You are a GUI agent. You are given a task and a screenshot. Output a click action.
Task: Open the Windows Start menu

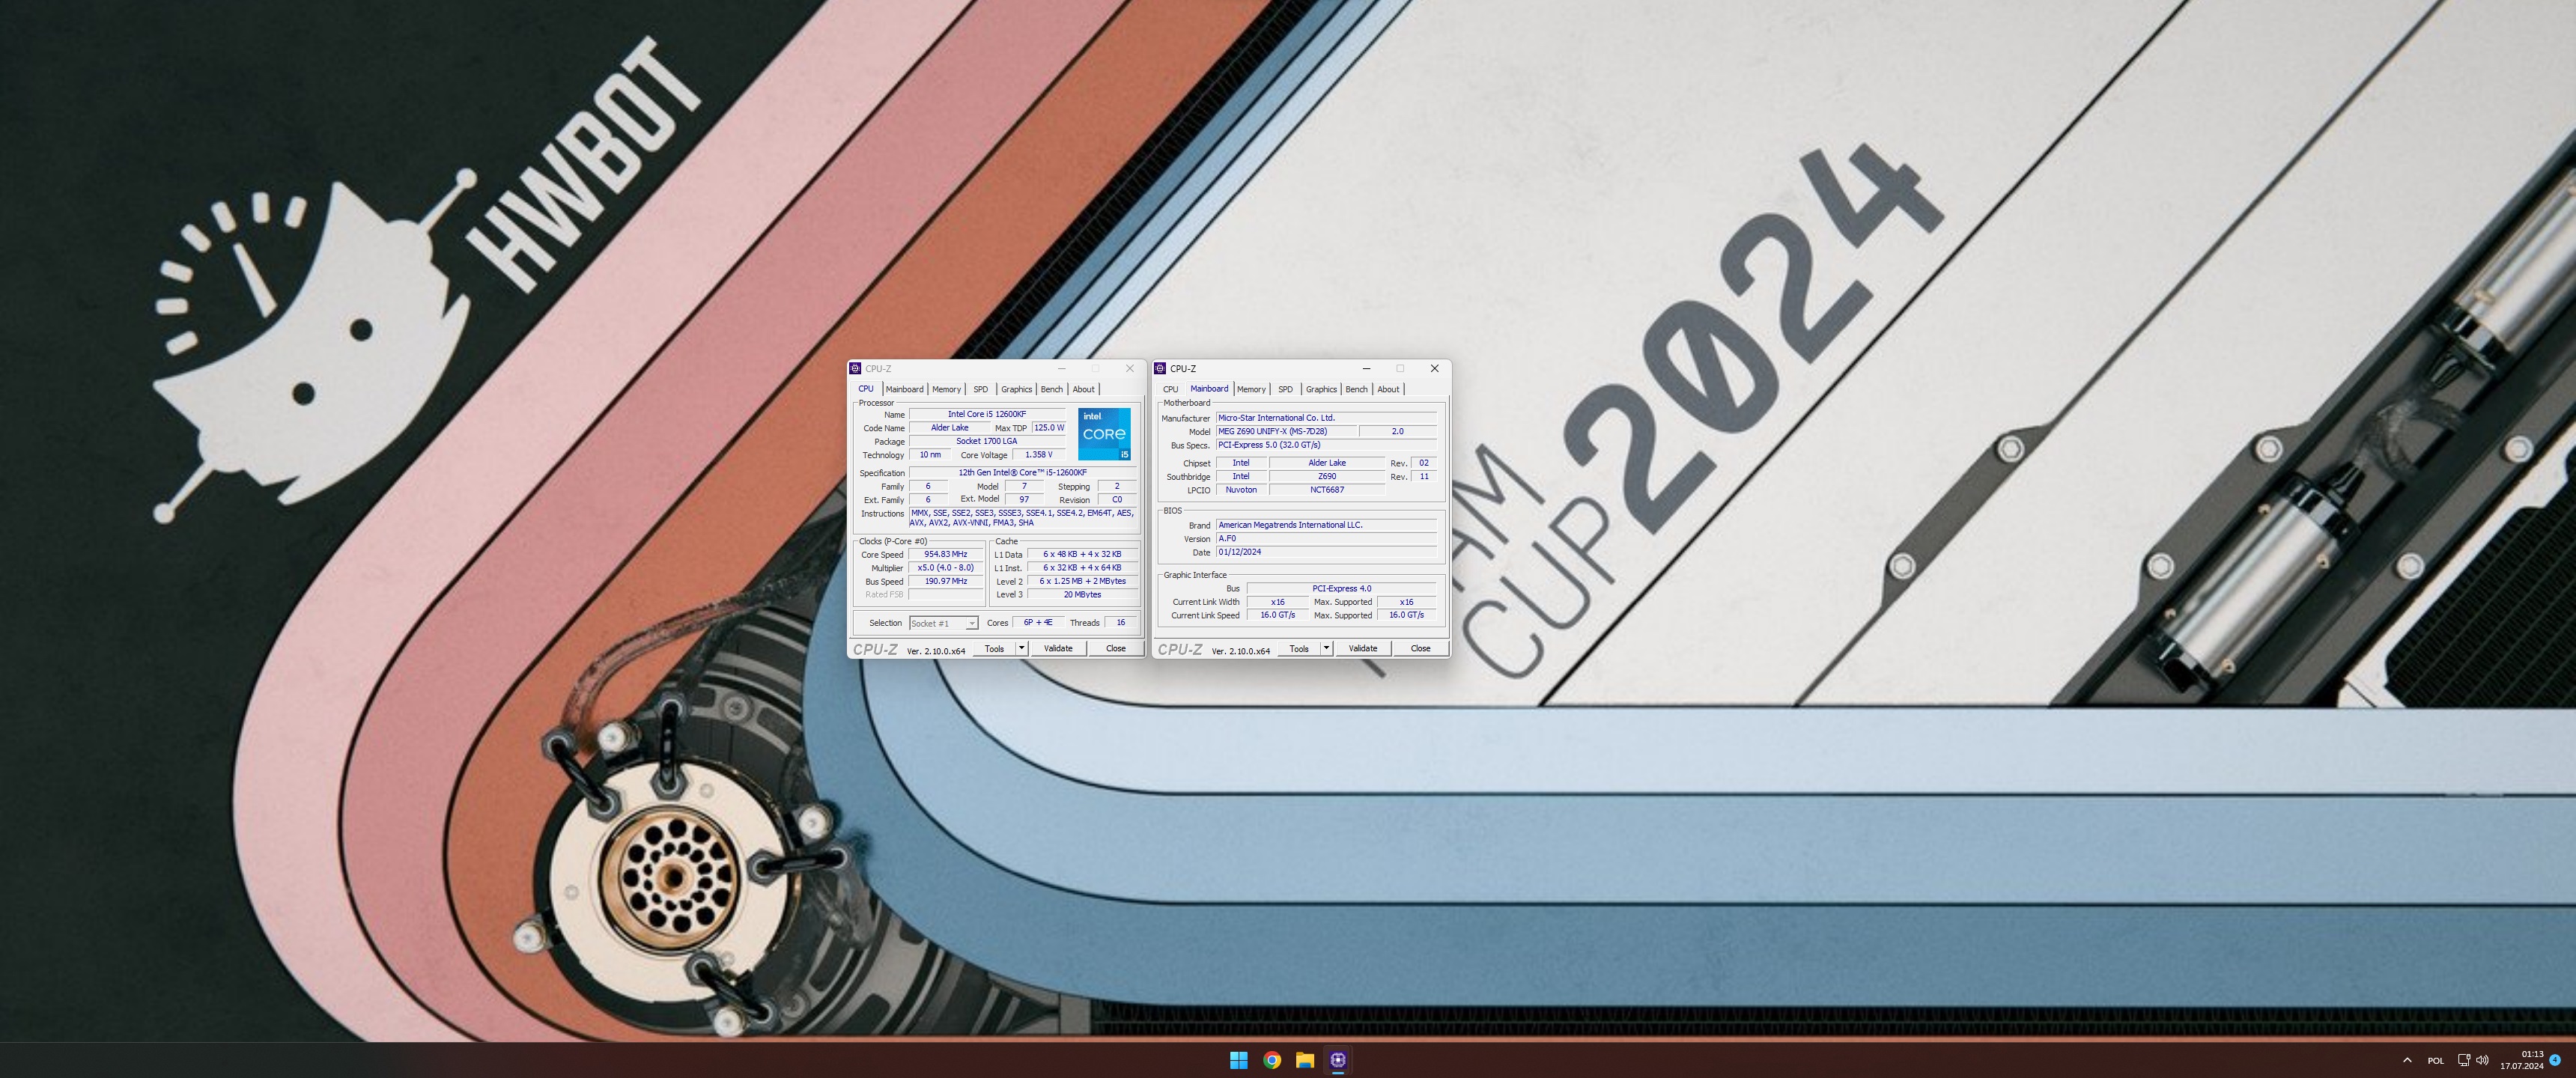pos(1238,1060)
